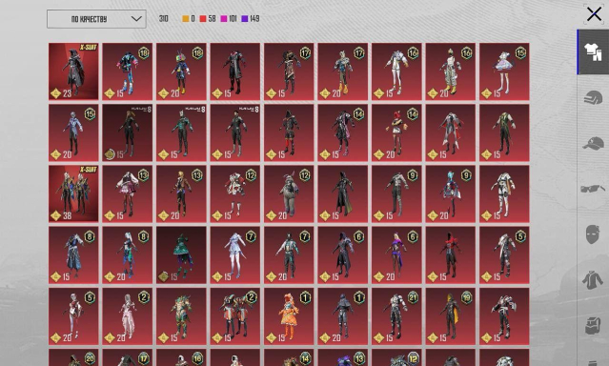Select the dark badge 9 outfit costing 15
The width and height of the screenshot is (609, 366).
point(396,193)
